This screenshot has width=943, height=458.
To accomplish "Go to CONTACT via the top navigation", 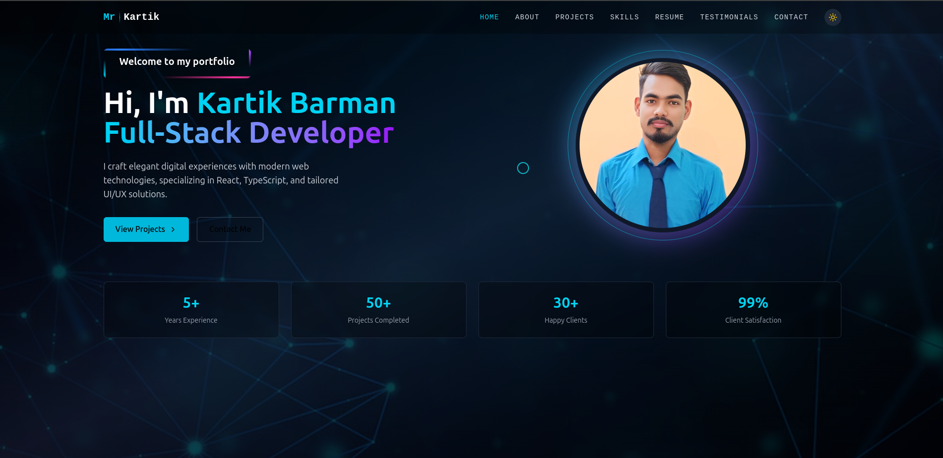I will (x=791, y=17).
